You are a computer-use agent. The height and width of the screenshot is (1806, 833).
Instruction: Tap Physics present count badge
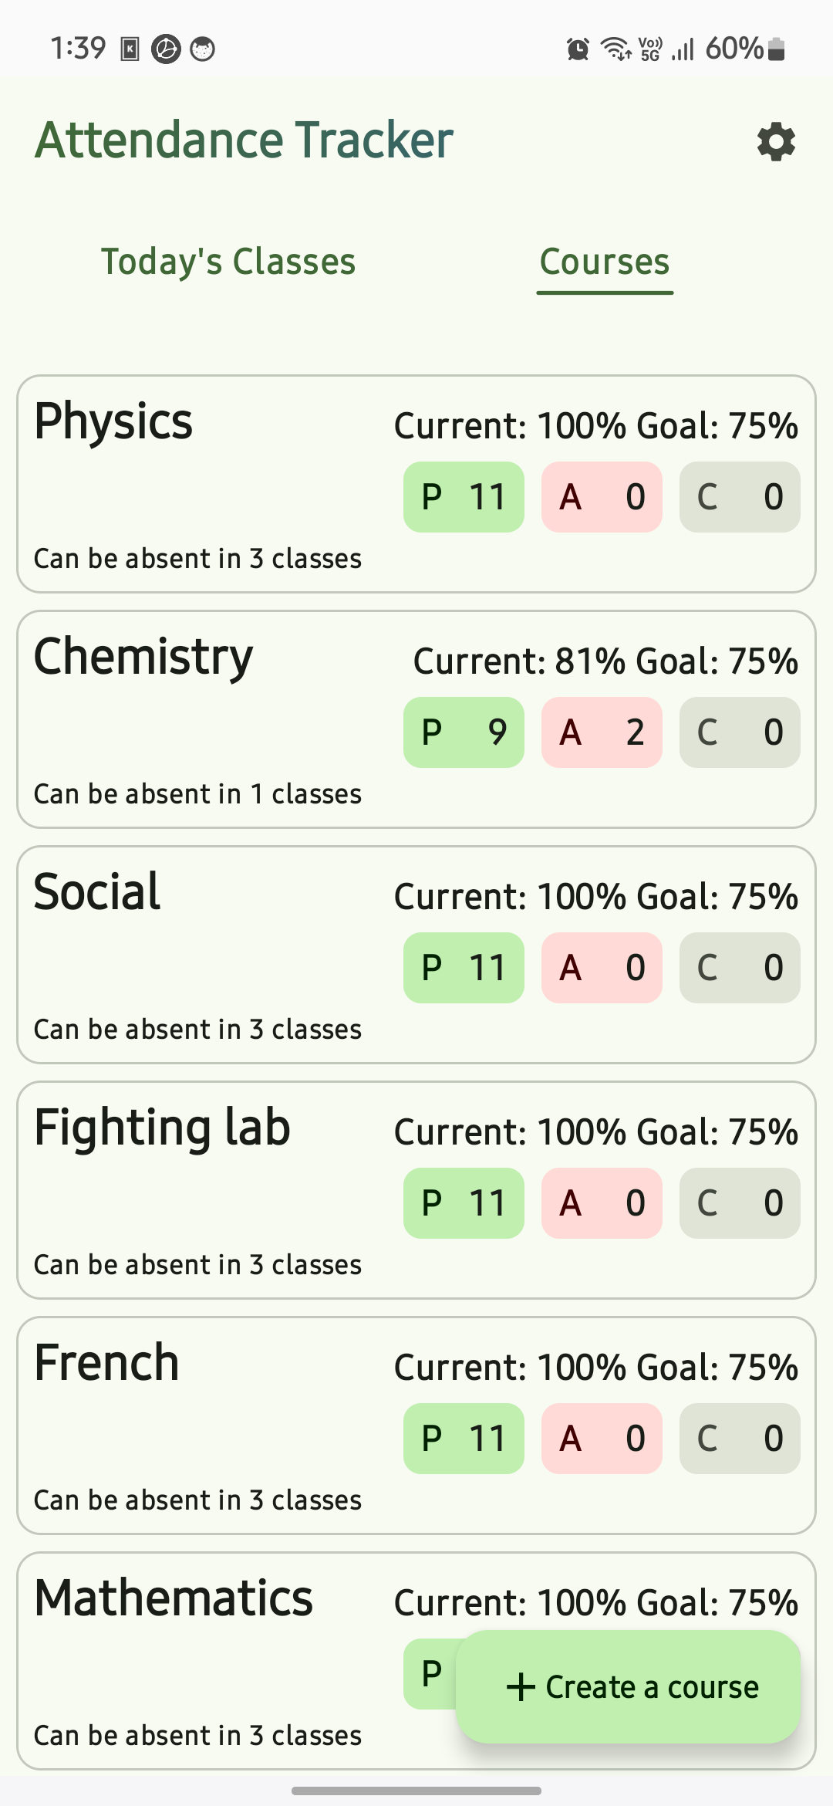(464, 497)
